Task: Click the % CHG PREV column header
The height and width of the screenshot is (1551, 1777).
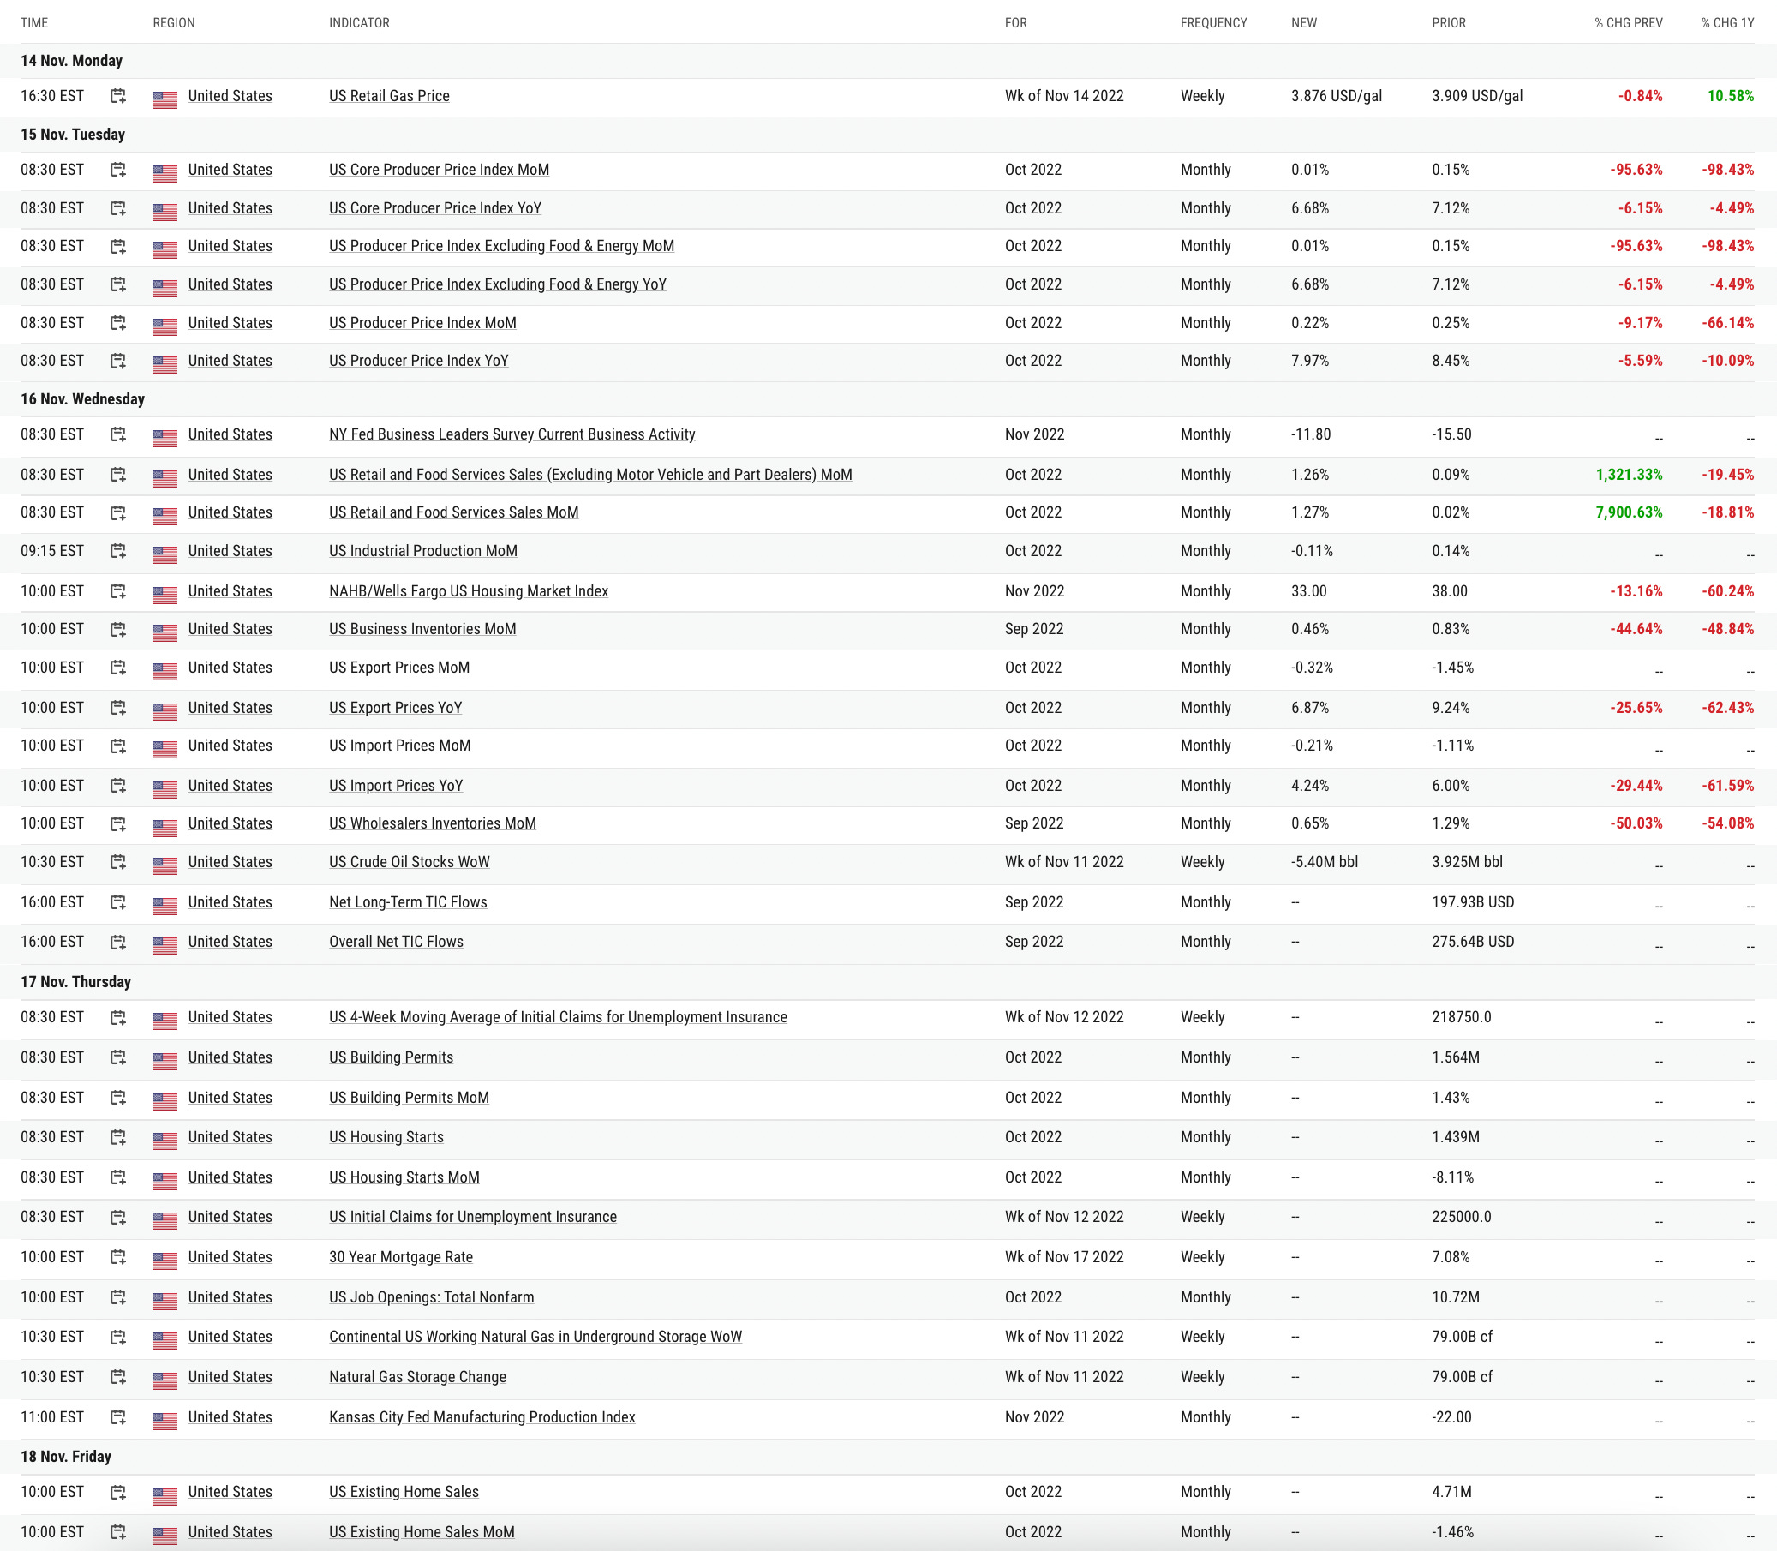Action: 1628,22
